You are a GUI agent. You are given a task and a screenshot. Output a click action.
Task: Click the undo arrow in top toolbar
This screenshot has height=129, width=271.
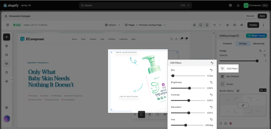tap(214, 25)
